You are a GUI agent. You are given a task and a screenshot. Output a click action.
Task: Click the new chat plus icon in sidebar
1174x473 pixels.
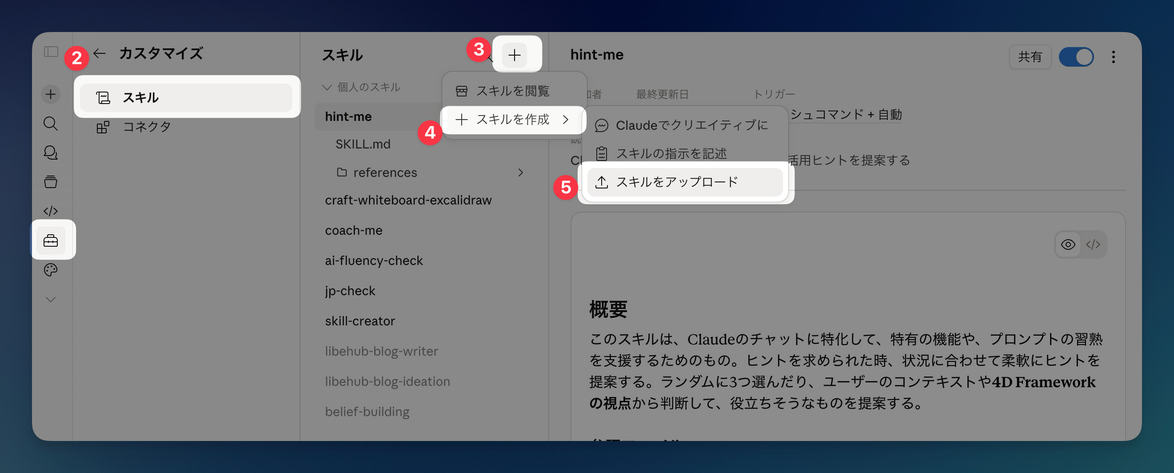[51, 94]
